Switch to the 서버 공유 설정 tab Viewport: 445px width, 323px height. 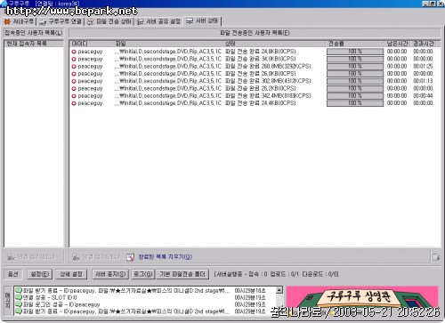[x=158, y=21]
